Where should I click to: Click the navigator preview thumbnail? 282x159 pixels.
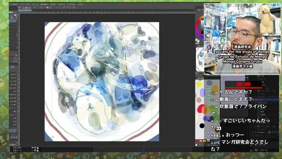click(200, 59)
